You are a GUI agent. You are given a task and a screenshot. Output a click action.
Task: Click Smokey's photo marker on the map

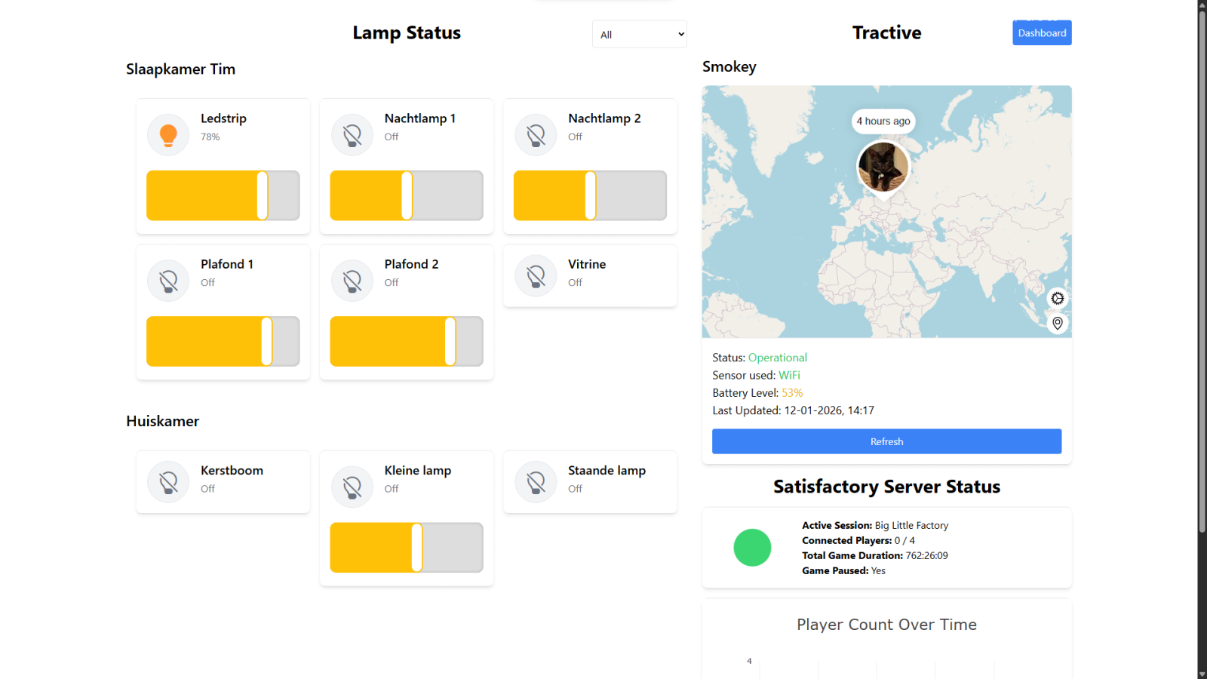[x=883, y=167]
